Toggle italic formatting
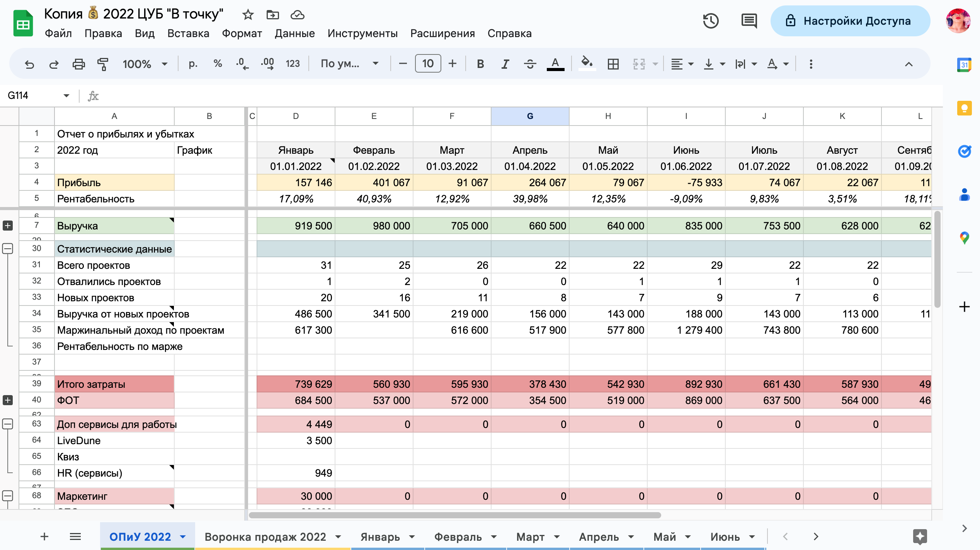 pos(505,64)
